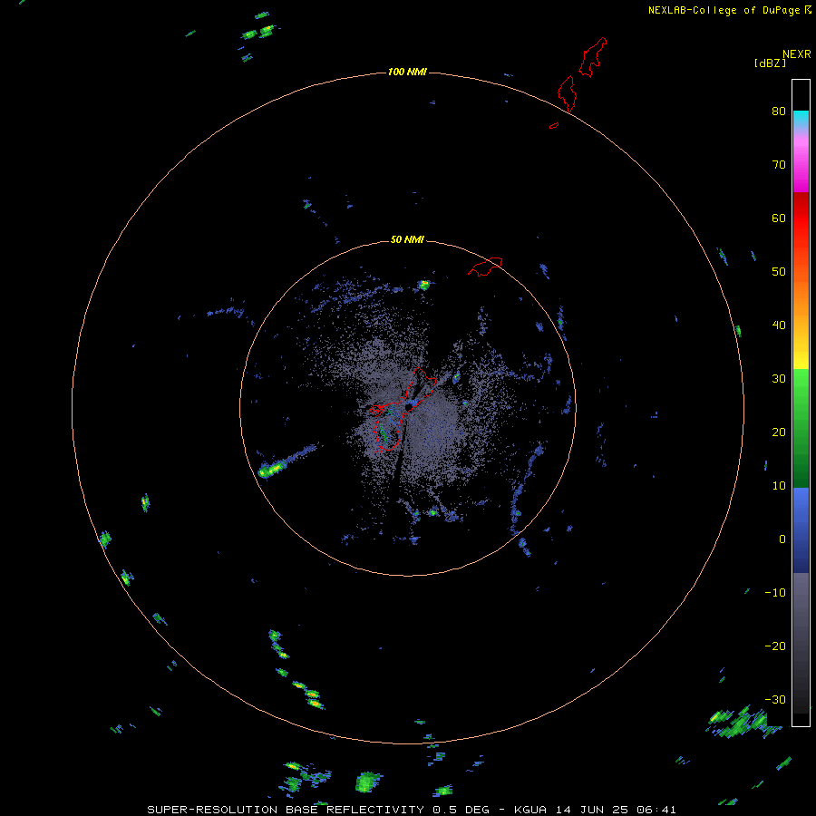Click the '100 NMI' range ring label
The image size is (816, 816).
coord(407,72)
